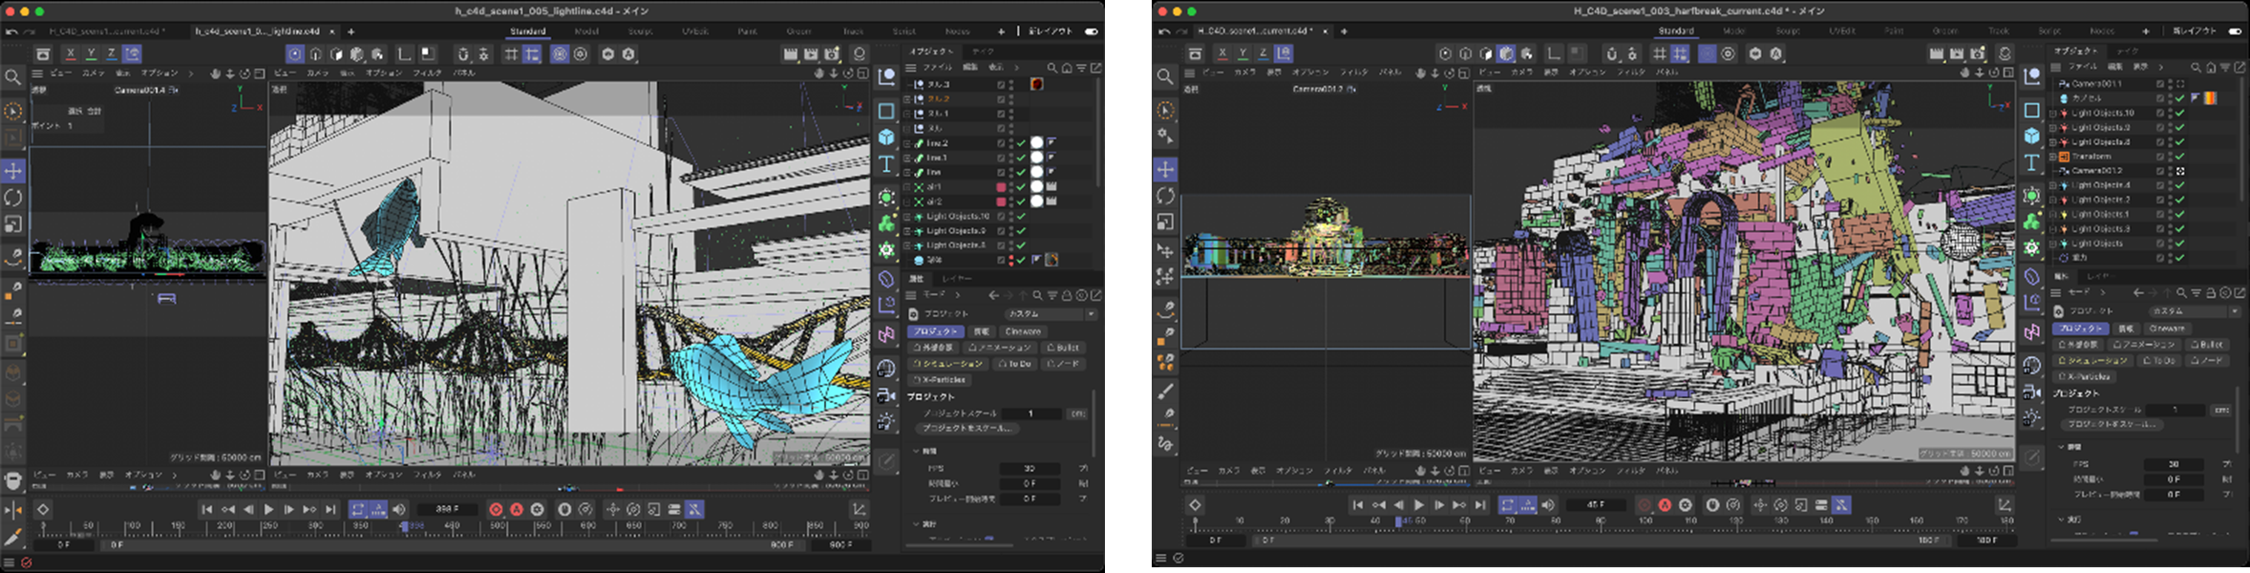
Task: Click the シミュレーション button in harfbreak window
Action: pos(2093,361)
